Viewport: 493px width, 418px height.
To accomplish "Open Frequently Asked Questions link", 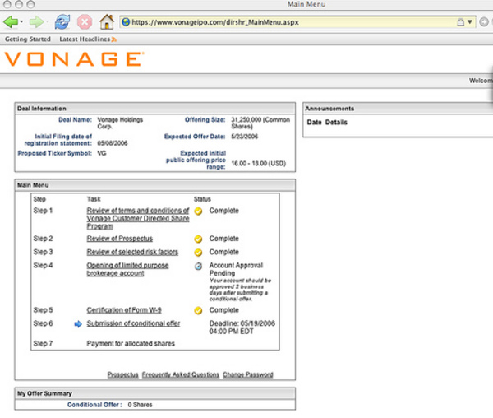I will (181, 374).
